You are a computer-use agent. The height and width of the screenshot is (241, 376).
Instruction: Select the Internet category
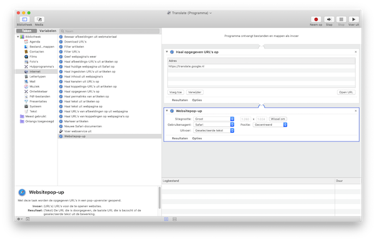click(x=36, y=71)
